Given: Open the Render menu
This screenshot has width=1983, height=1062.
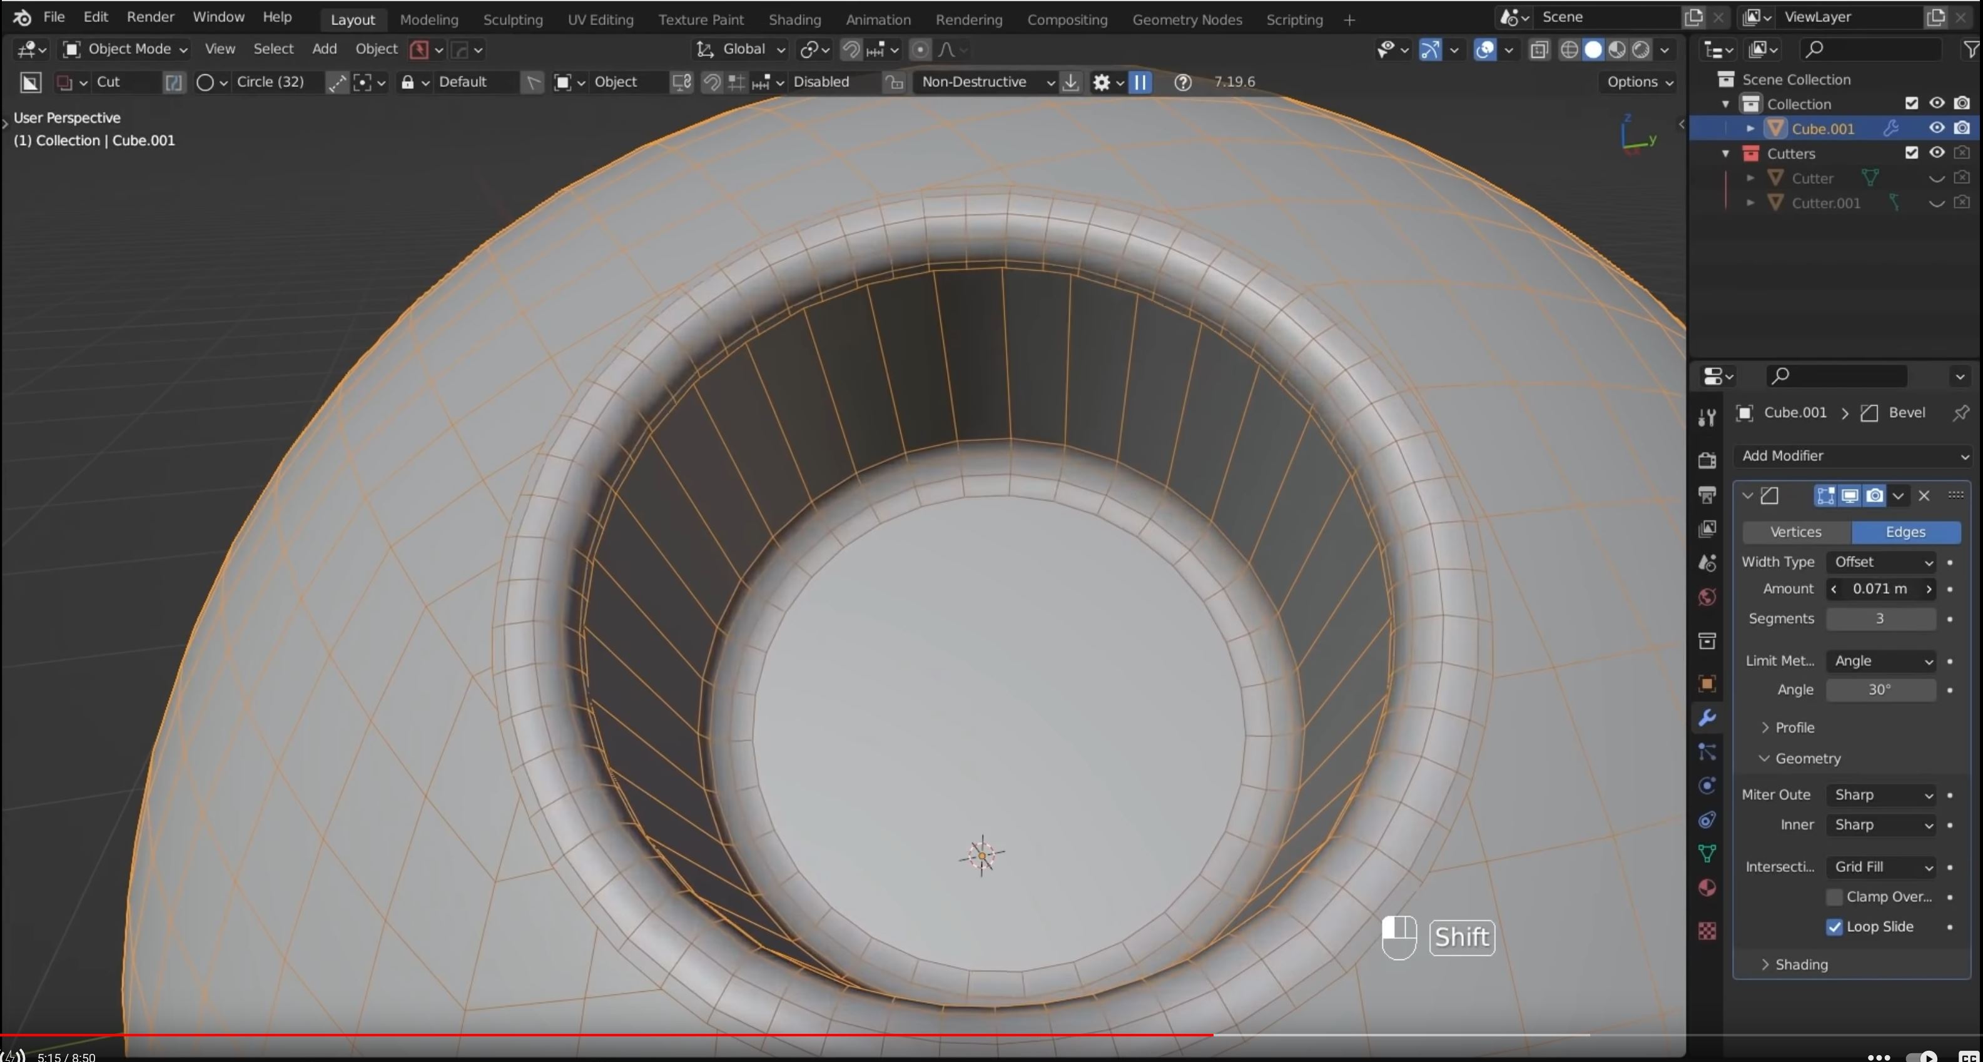Looking at the screenshot, I should coord(150,17).
